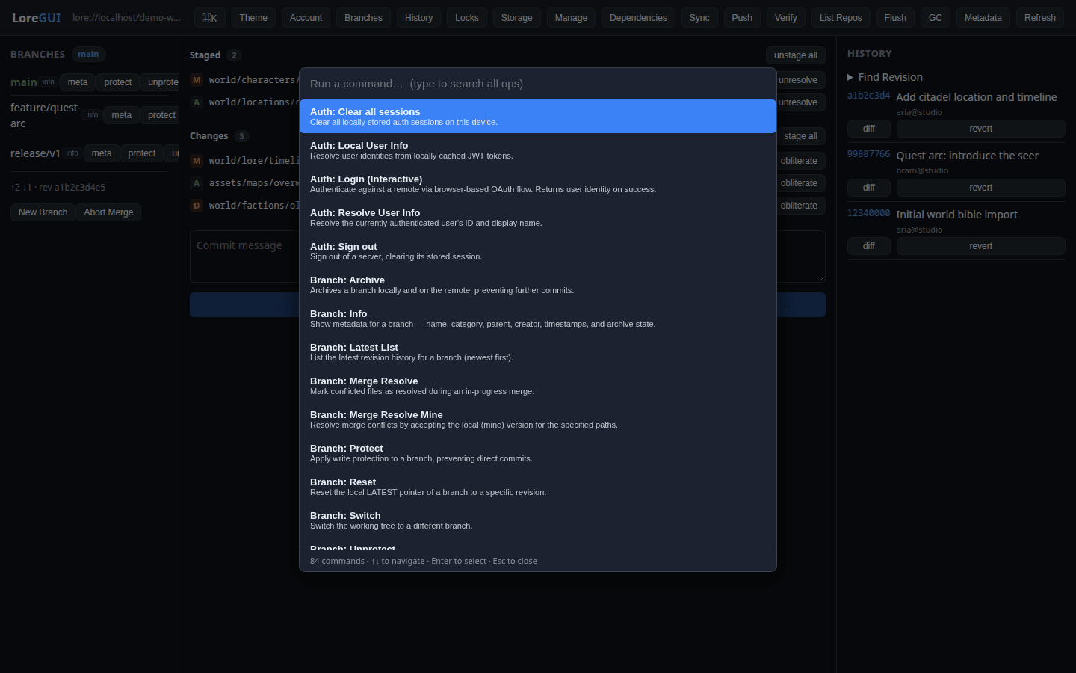Click the Push toolbar button
This screenshot has width=1076, height=673.
742,18
